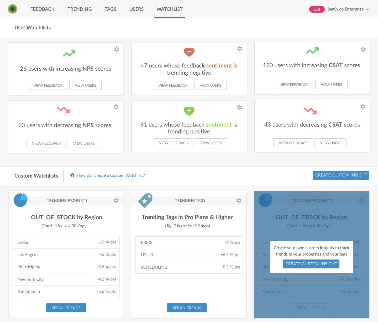
Task: Click the red downward trend icon for CSAT
Action: (x=310, y=111)
